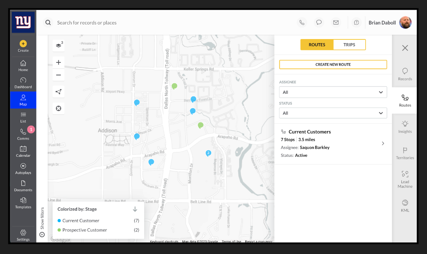This screenshot has height=254, width=427.
Task: Open the Insights panel
Action: tap(405, 127)
